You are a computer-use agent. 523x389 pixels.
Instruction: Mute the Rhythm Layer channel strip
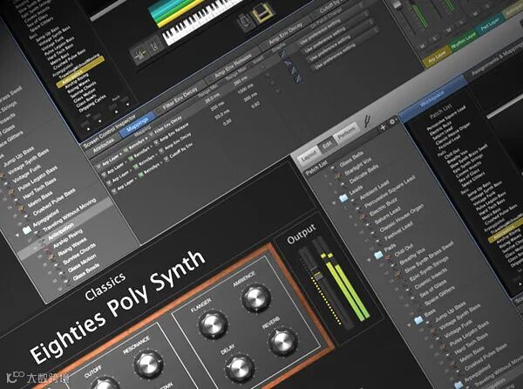(449, 31)
